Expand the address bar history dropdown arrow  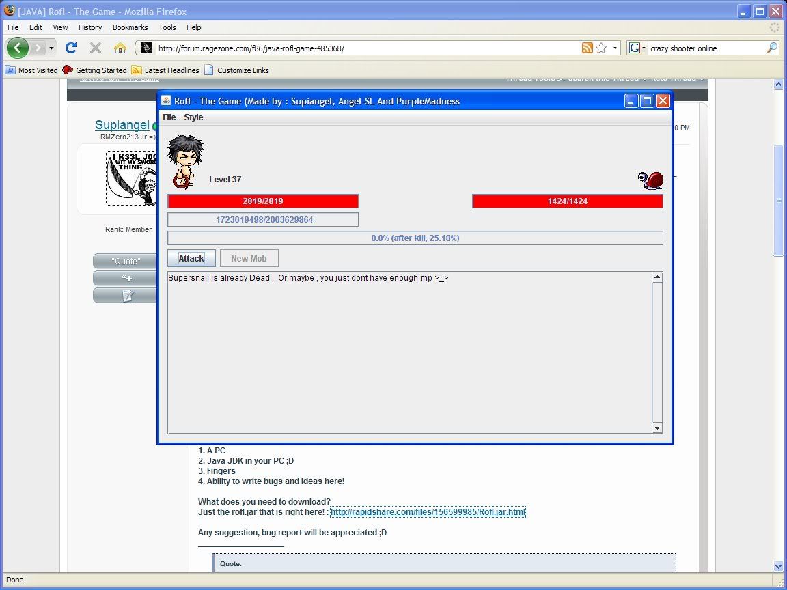[616, 48]
